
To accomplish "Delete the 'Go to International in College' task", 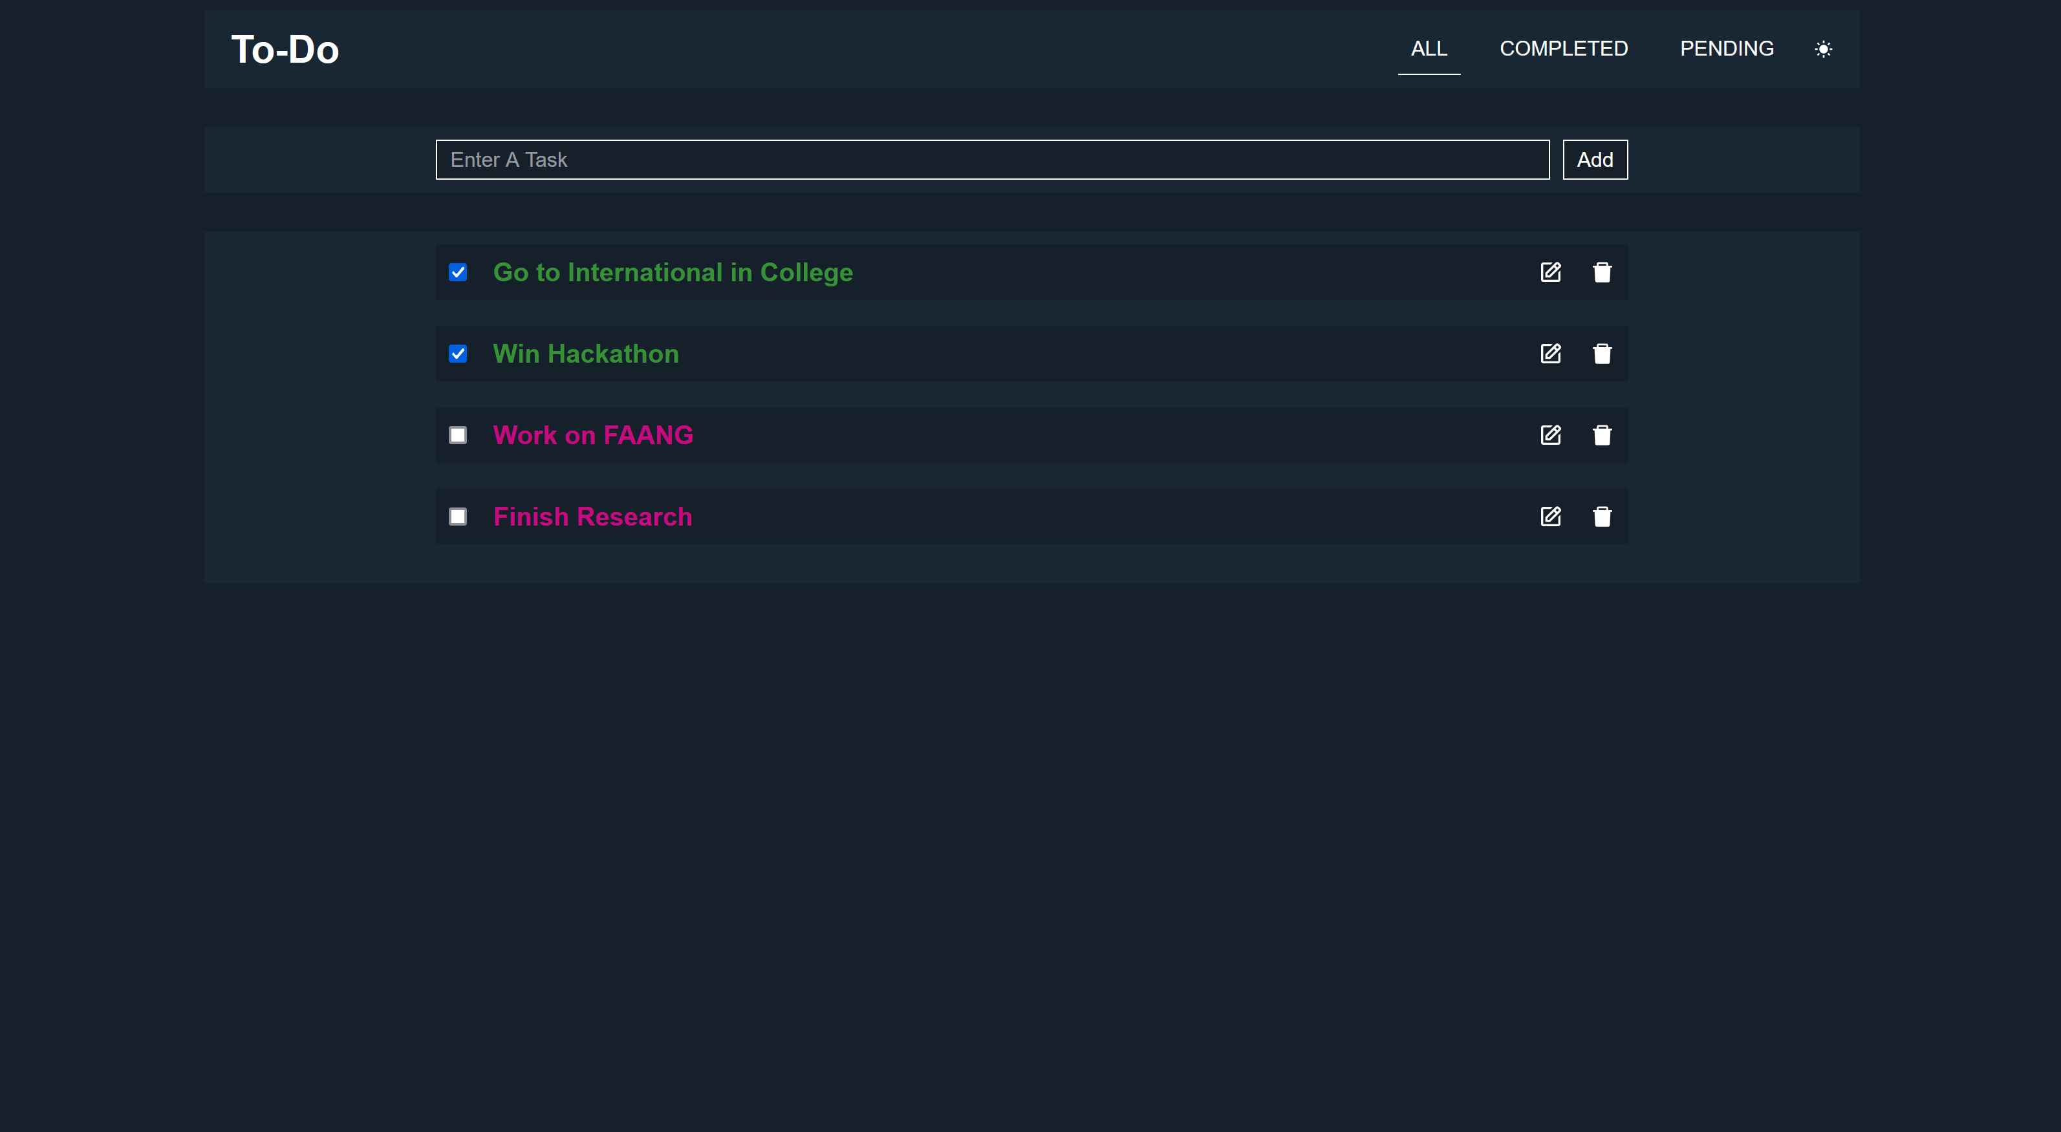I will [1602, 272].
